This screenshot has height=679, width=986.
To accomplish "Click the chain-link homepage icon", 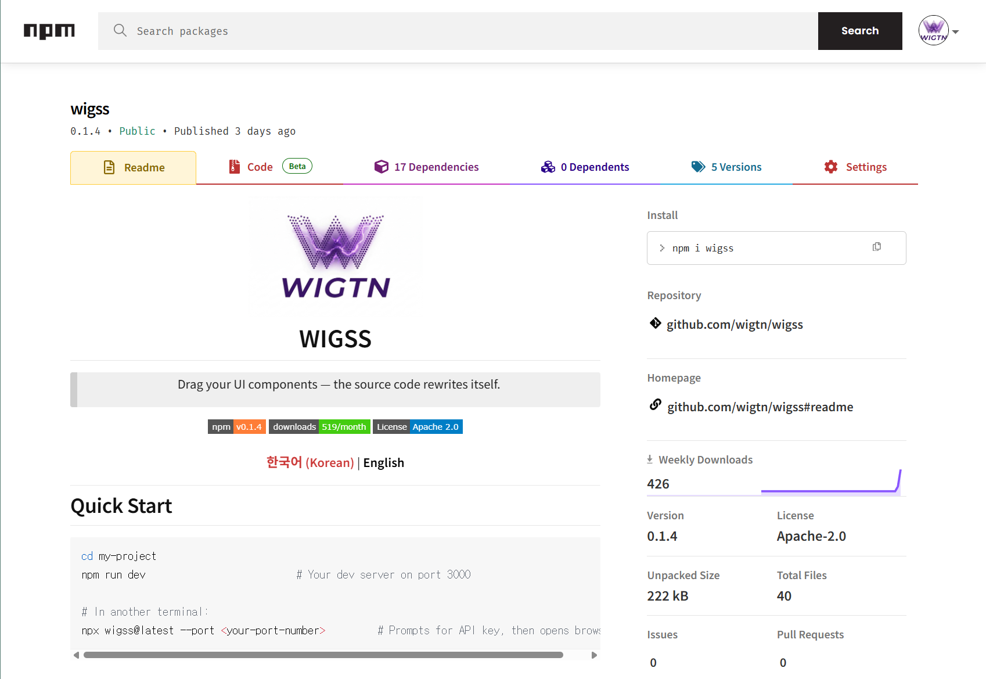I will [655, 405].
